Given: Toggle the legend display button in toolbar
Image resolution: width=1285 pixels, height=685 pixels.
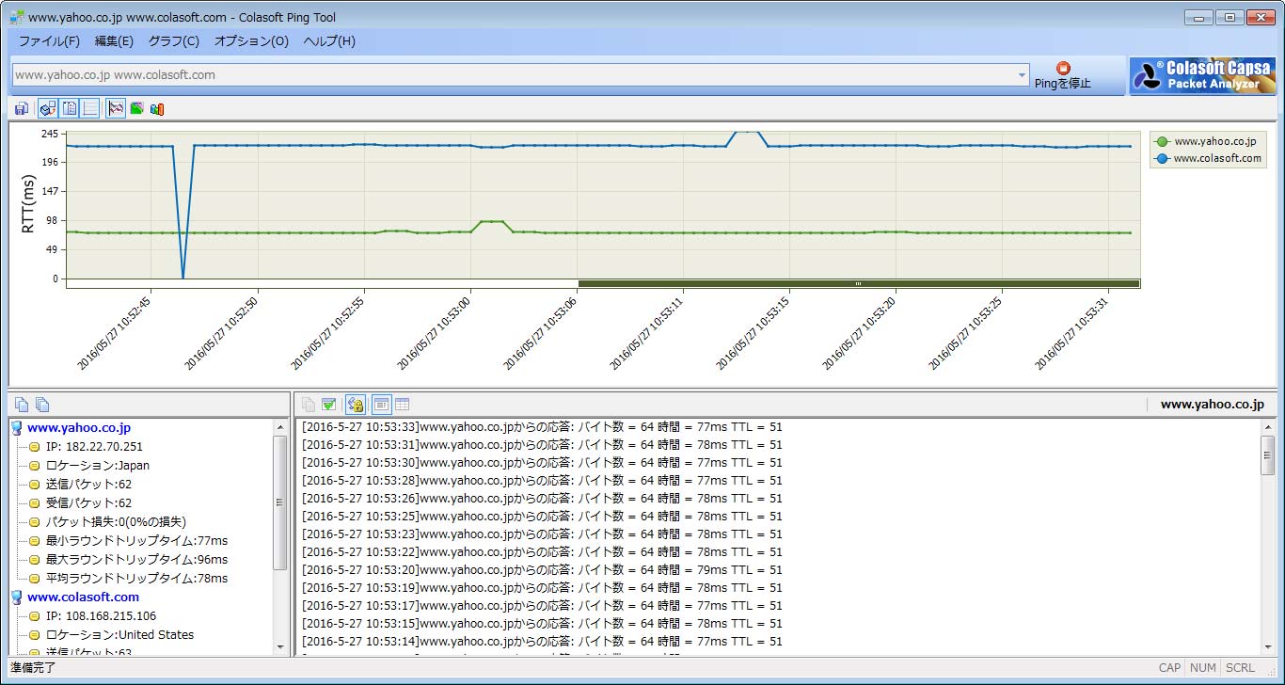Looking at the screenshot, I should pos(70,109).
